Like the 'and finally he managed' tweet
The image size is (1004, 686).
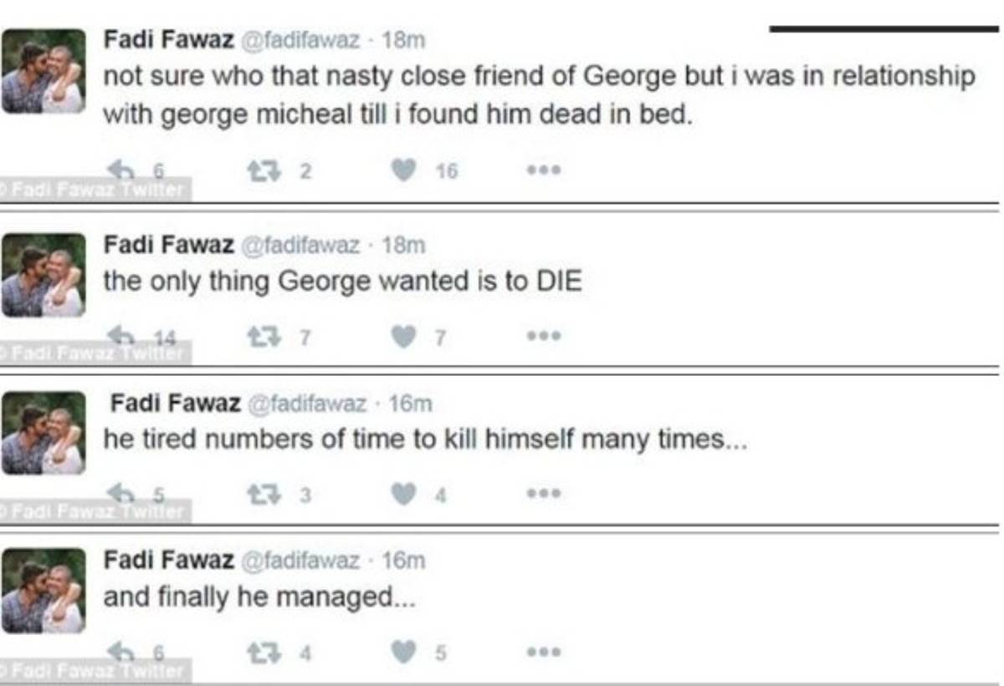pyautogui.click(x=404, y=653)
